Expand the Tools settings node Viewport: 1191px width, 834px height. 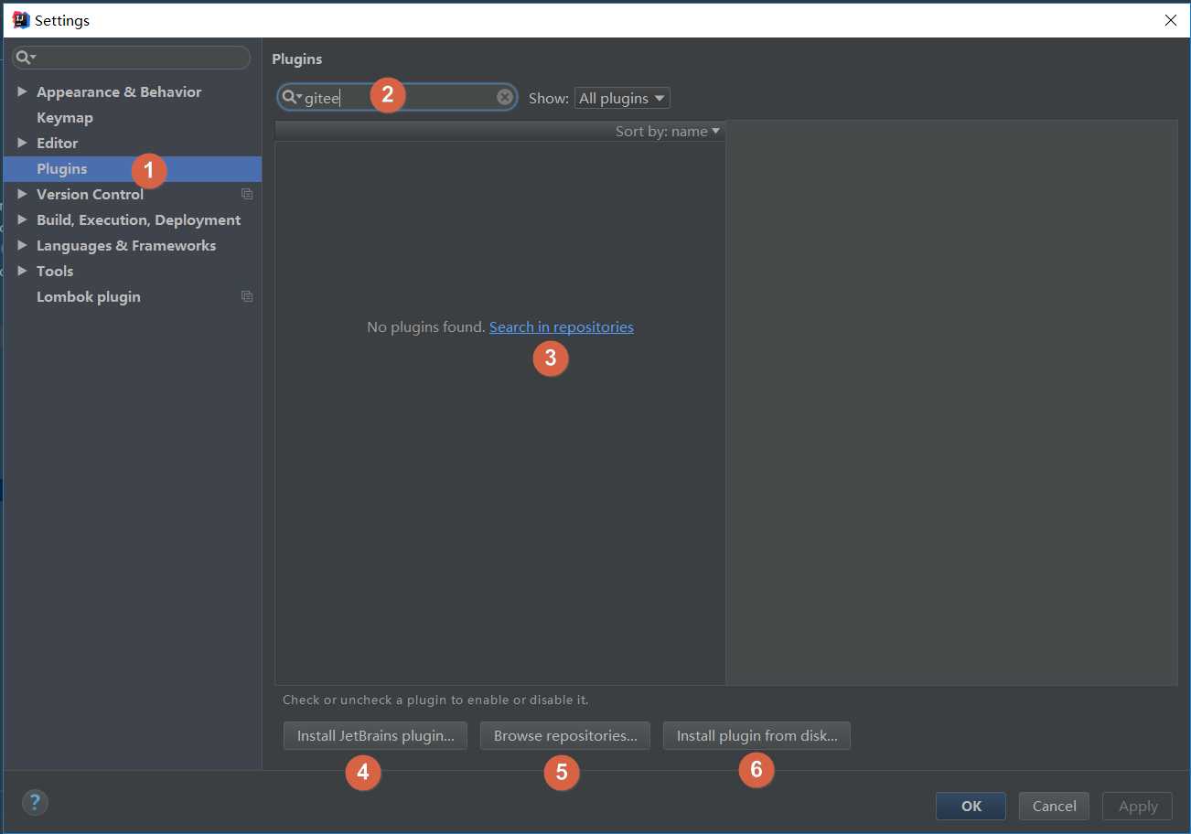(x=22, y=271)
